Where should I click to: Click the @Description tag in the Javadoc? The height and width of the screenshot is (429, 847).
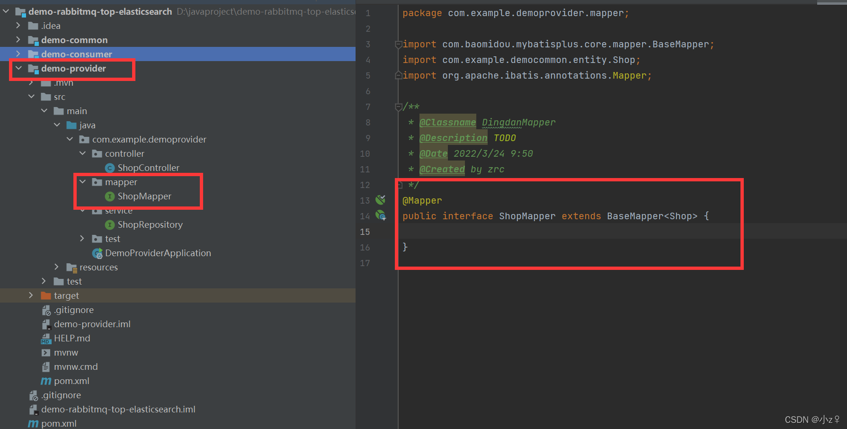(x=453, y=138)
